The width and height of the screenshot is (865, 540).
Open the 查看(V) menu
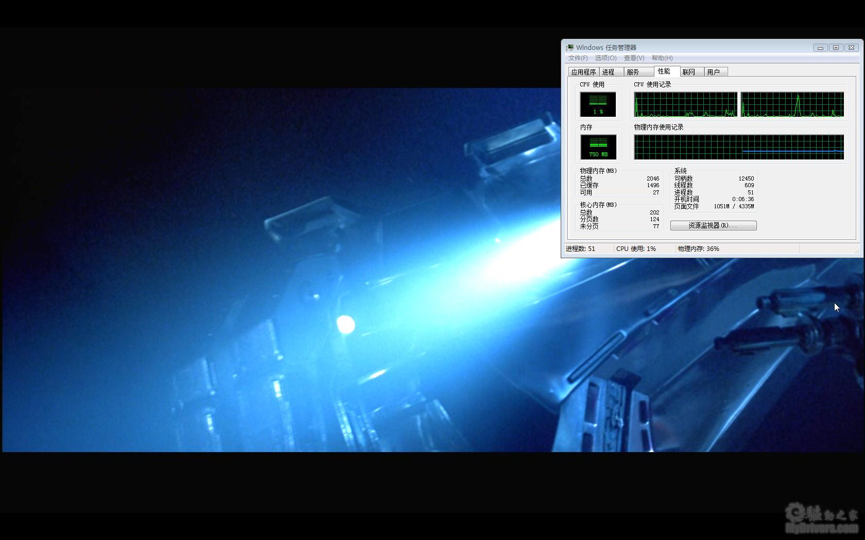(634, 58)
